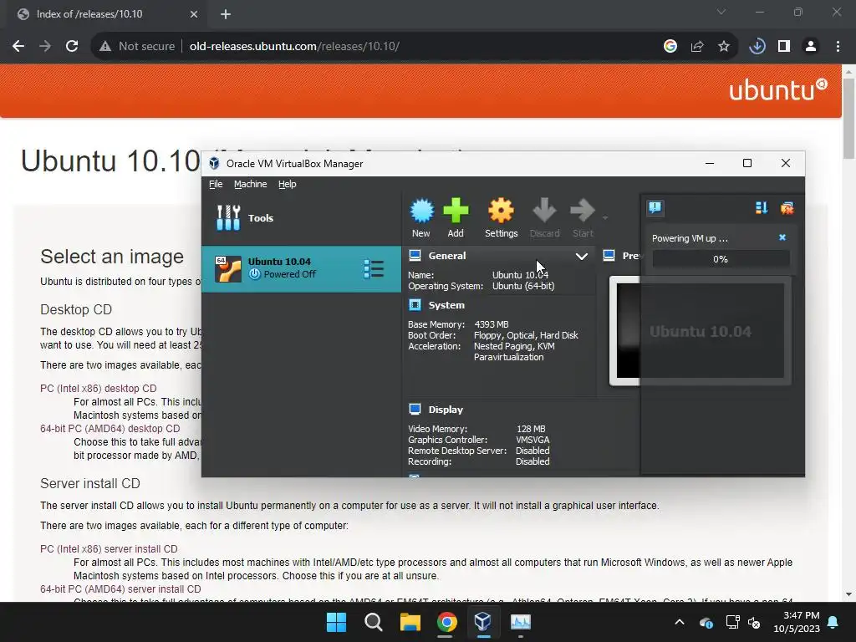This screenshot has width=856, height=642.
Task: Click the Ubuntu 10.04 preview thumbnail
Action: click(700, 331)
